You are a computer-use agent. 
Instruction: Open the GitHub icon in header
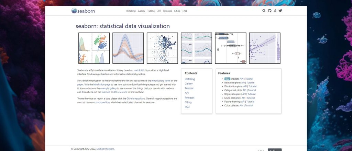point(269,11)
